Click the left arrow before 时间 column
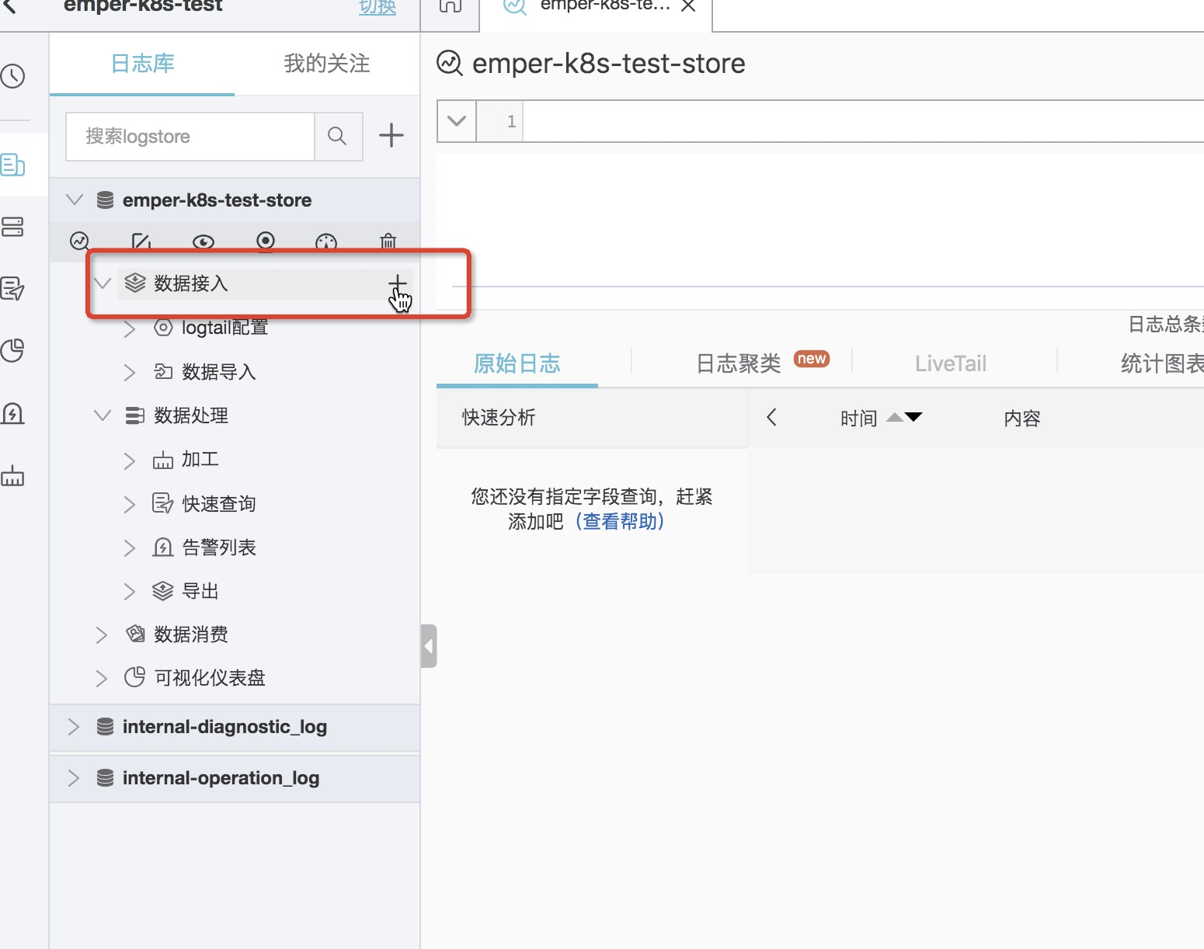The height and width of the screenshot is (949, 1204). pyautogui.click(x=771, y=418)
